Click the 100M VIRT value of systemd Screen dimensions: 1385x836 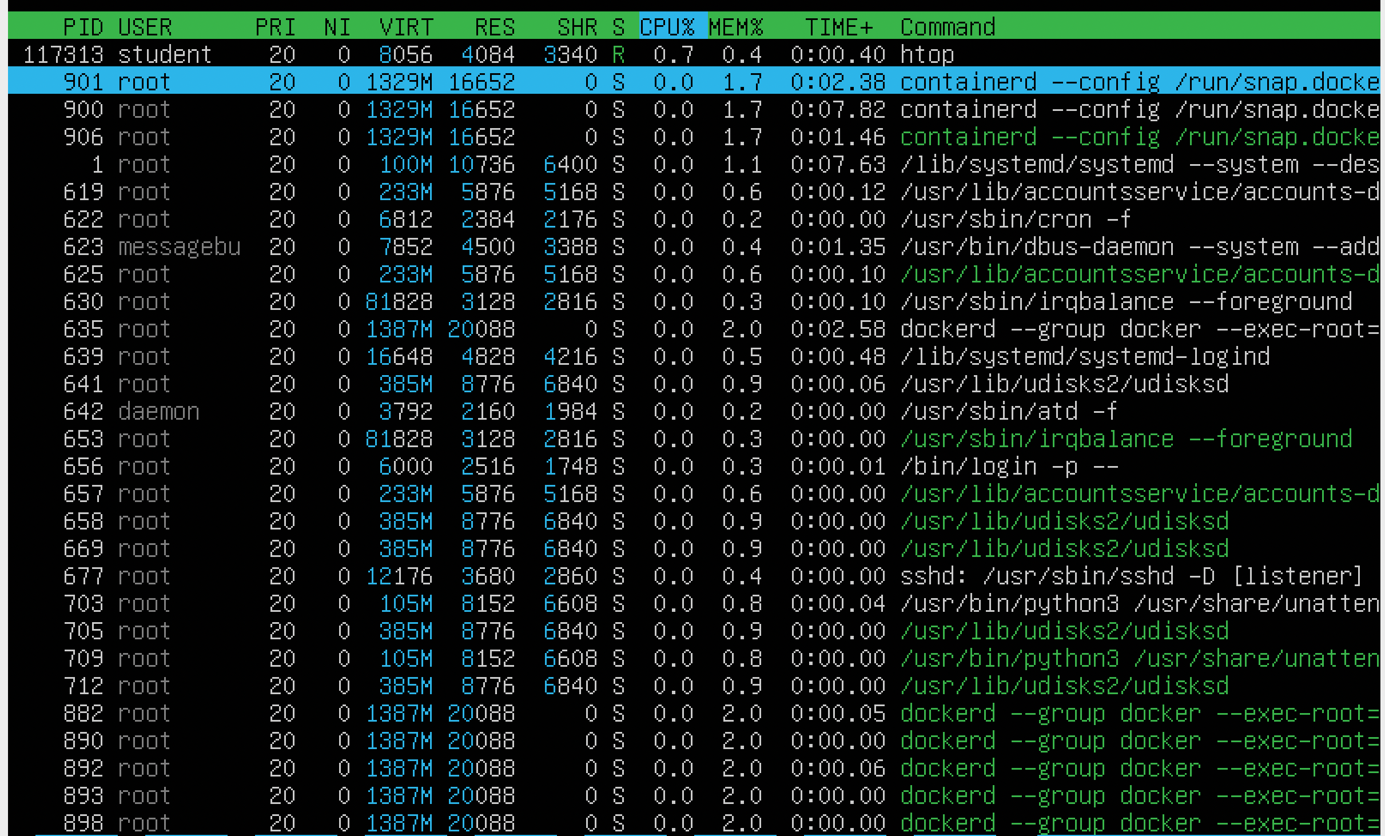point(407,164)
